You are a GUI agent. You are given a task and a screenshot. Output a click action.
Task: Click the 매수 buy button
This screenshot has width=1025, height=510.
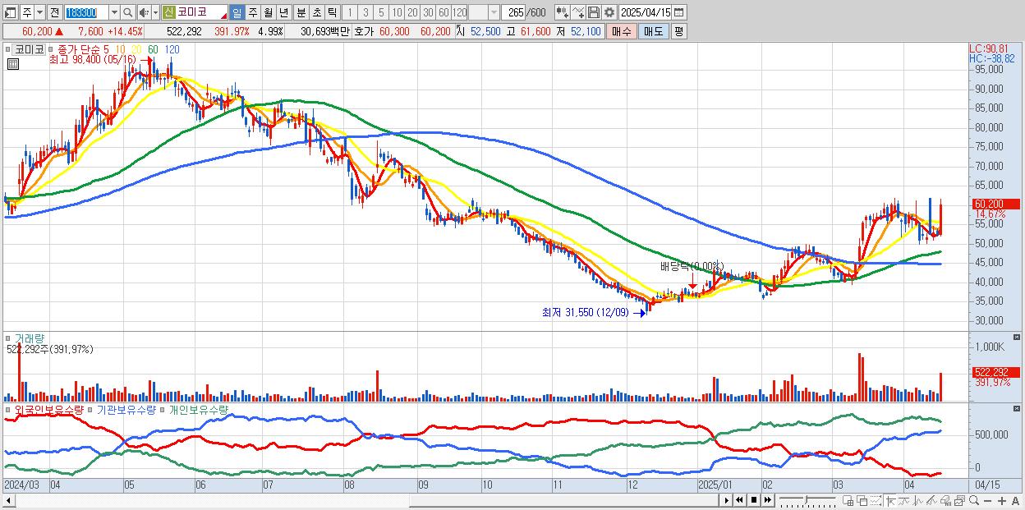pyautogui.click(x=622, y=31)
